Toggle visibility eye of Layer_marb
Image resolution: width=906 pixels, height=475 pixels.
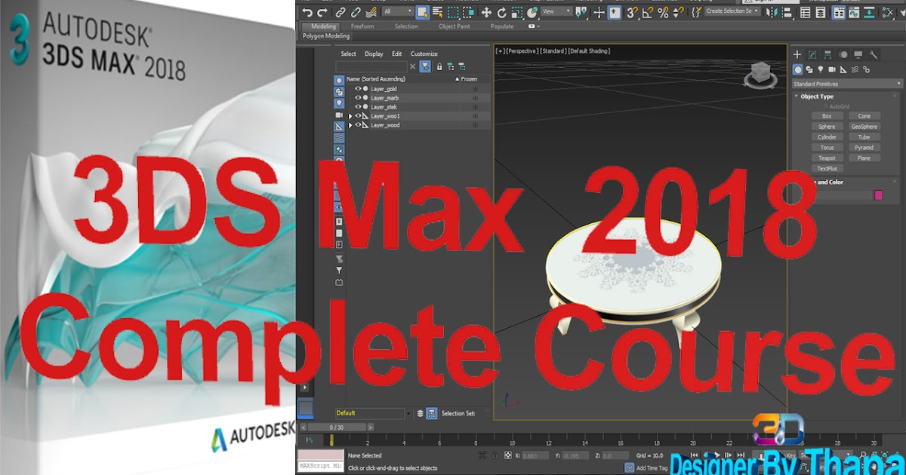click(x=358, y=98)
